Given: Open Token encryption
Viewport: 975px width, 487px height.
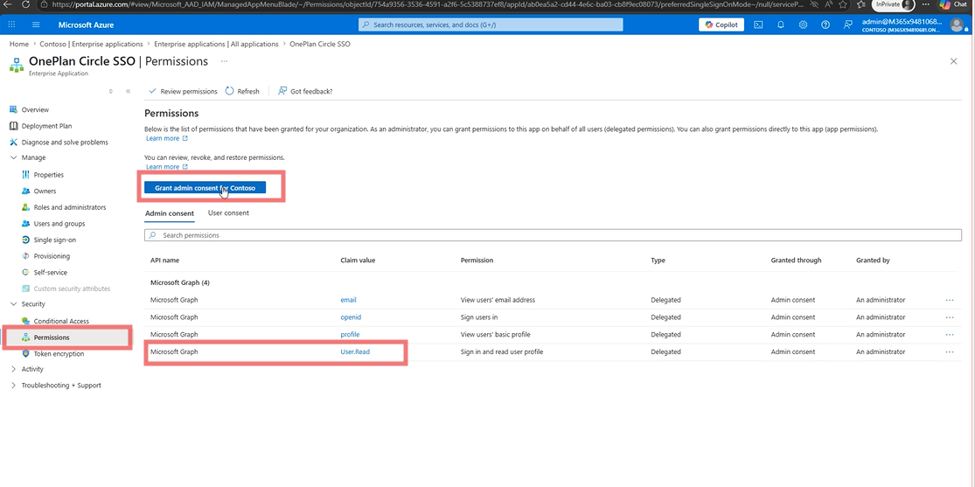Looking at the screenshot, I should coord(59,353).
